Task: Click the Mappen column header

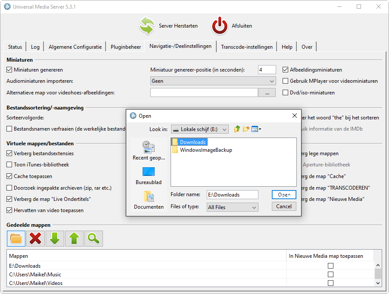Action: click(146, 256)
